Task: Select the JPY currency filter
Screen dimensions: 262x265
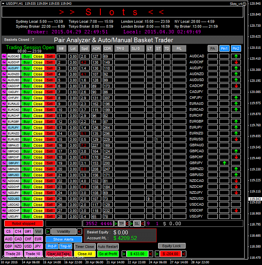Action: tap(38, 246)
